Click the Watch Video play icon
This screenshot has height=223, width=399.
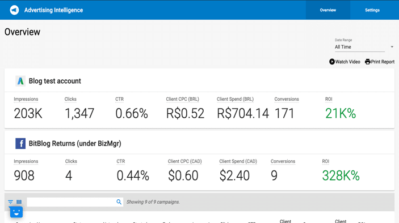coord(332,62)
